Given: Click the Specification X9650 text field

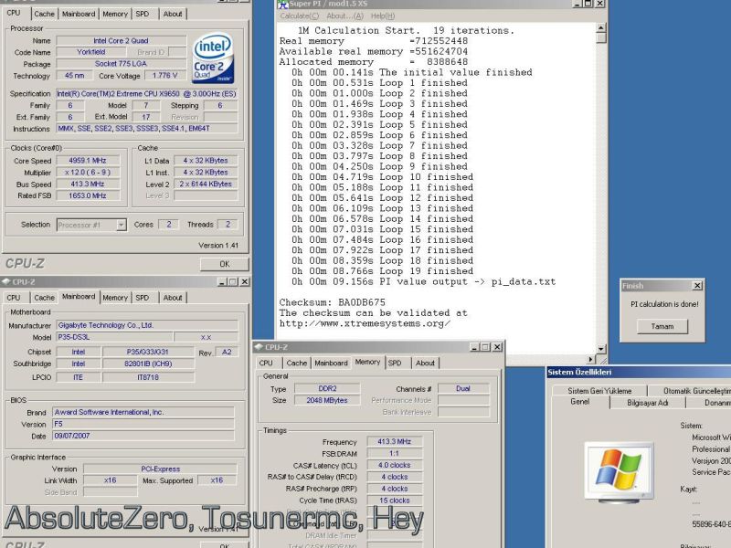Looking at the screenshot, I should pyautogui.click(x=147, y=94).
